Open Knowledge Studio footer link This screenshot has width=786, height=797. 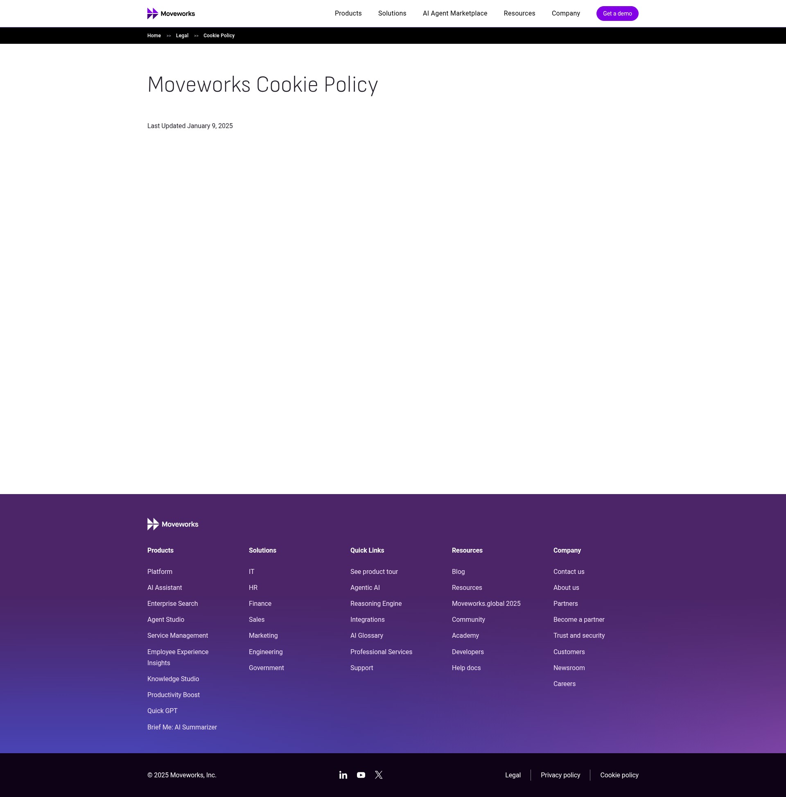(173, 679)
